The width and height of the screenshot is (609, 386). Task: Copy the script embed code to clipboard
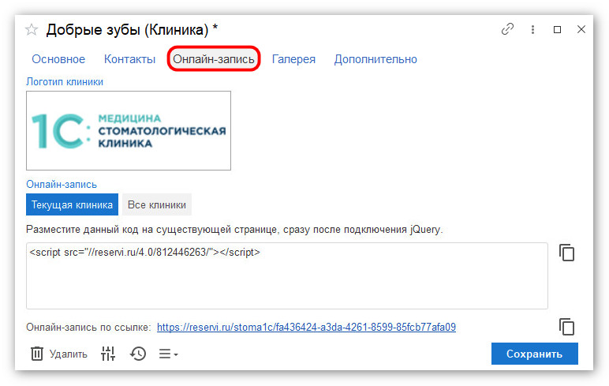click(566, 253)
